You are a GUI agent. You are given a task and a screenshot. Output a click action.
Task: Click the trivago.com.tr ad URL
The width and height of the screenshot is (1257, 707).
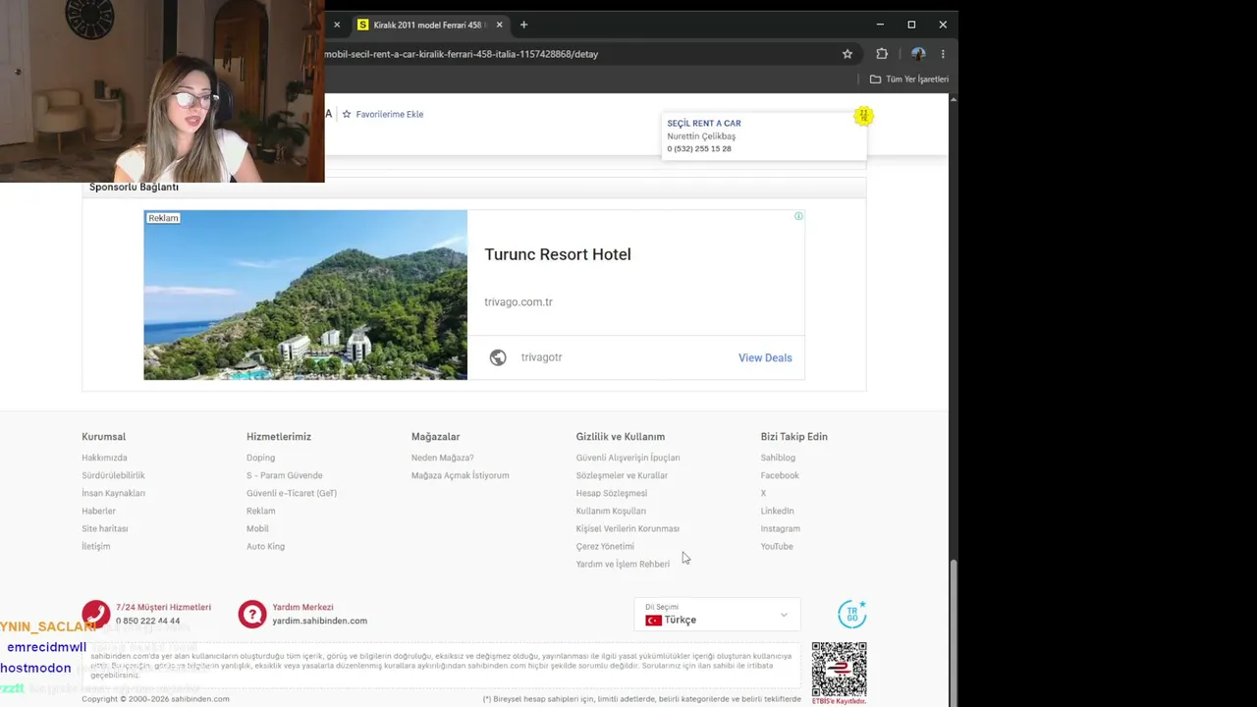pos(519,302)
